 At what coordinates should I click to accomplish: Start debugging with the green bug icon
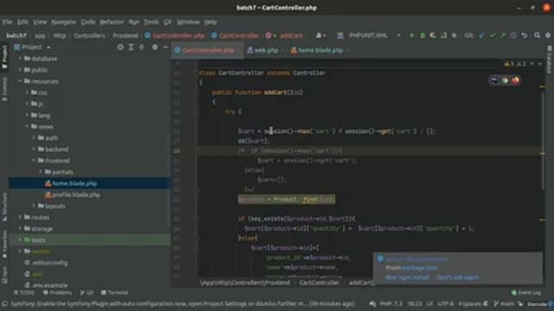pos(422,35)
